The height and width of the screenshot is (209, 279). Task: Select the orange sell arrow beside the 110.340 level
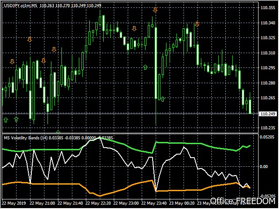coord(197,24)
